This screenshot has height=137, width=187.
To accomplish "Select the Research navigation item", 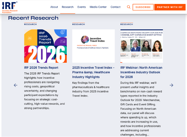I will (67, 7).
